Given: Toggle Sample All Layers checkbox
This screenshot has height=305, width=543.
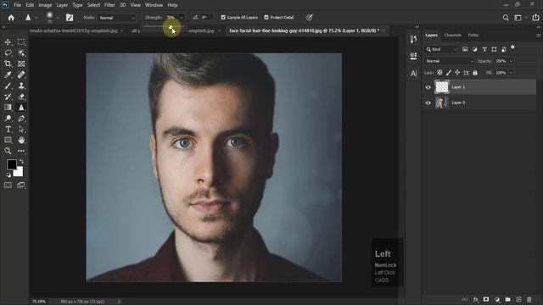Looking at the screenshot, I should (x=223, y=17).
